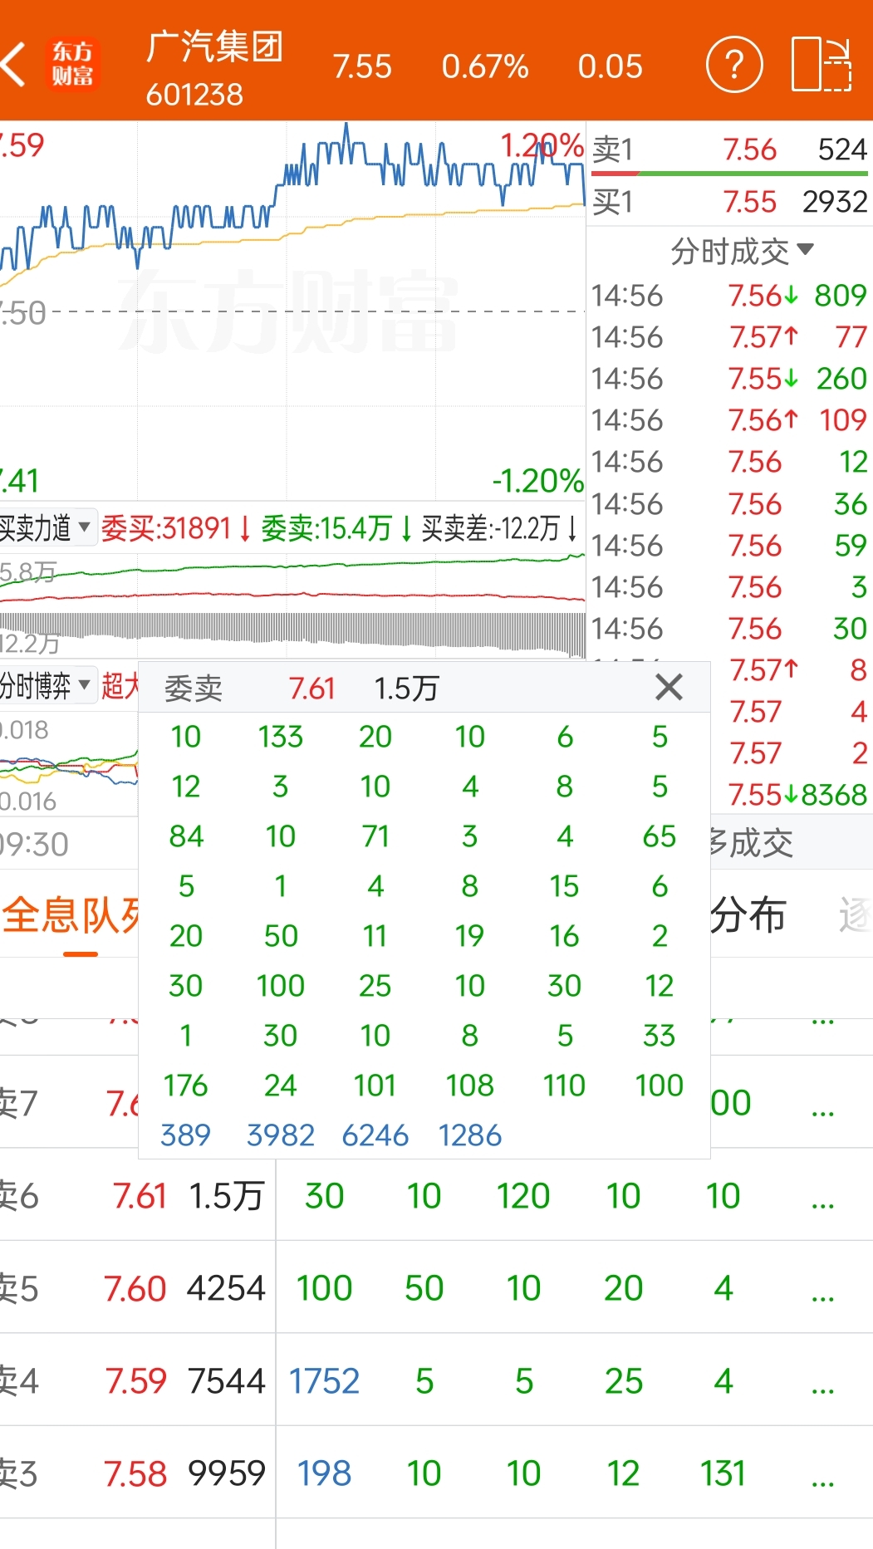This screenshot has height=1549, width=873.
Task: Tap the 7.56↑ trade with volume 109
Action: pos(729,420)
